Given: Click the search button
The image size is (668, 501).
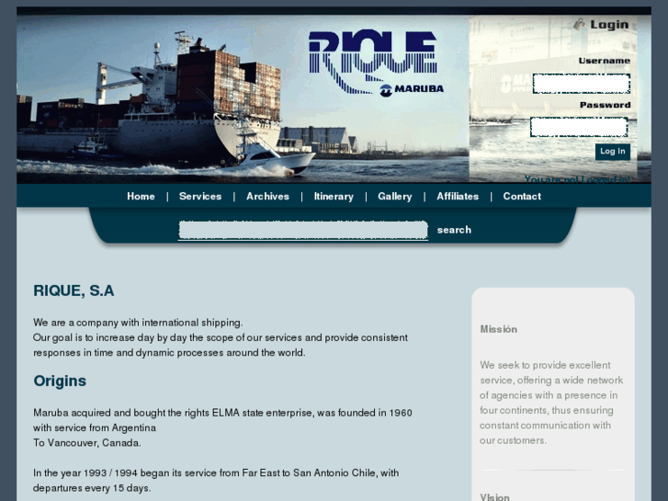Looking at the screenshot, I should 454,230.
